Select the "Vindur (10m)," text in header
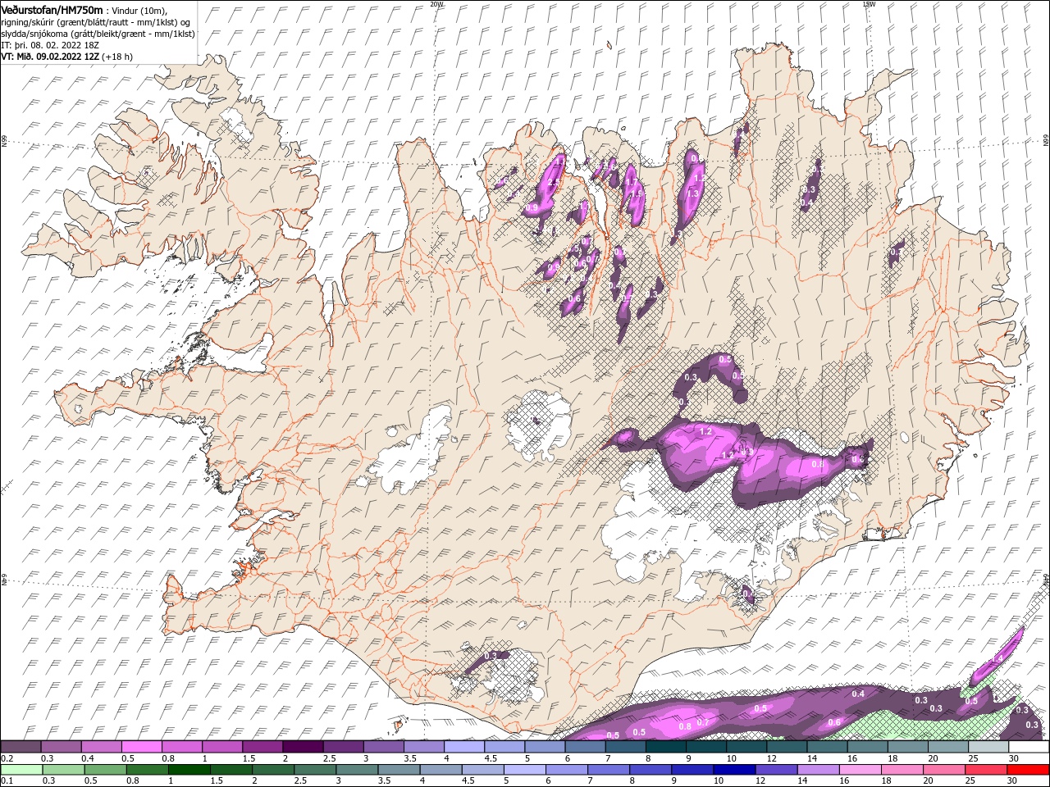The image size is (1050, 787). tap(139, 10)
